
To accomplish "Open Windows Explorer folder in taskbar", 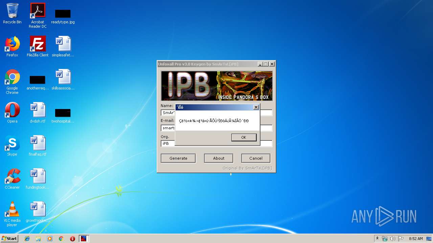I will 38,239.
